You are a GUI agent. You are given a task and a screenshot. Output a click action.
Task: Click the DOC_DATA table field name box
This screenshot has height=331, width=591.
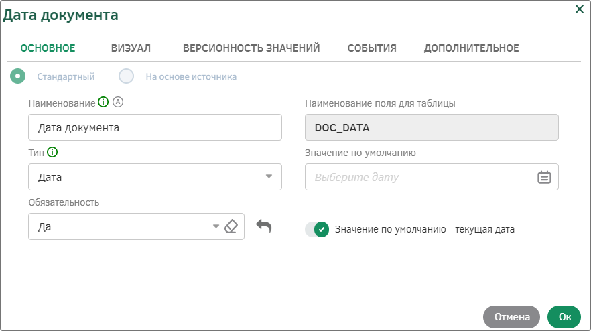coord(432,127)
